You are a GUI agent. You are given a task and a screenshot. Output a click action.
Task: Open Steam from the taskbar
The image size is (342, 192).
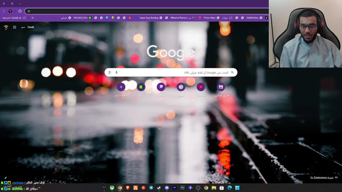point(159,188)
